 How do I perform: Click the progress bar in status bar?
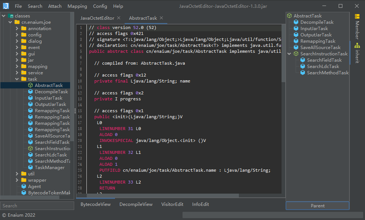point(272,215)
